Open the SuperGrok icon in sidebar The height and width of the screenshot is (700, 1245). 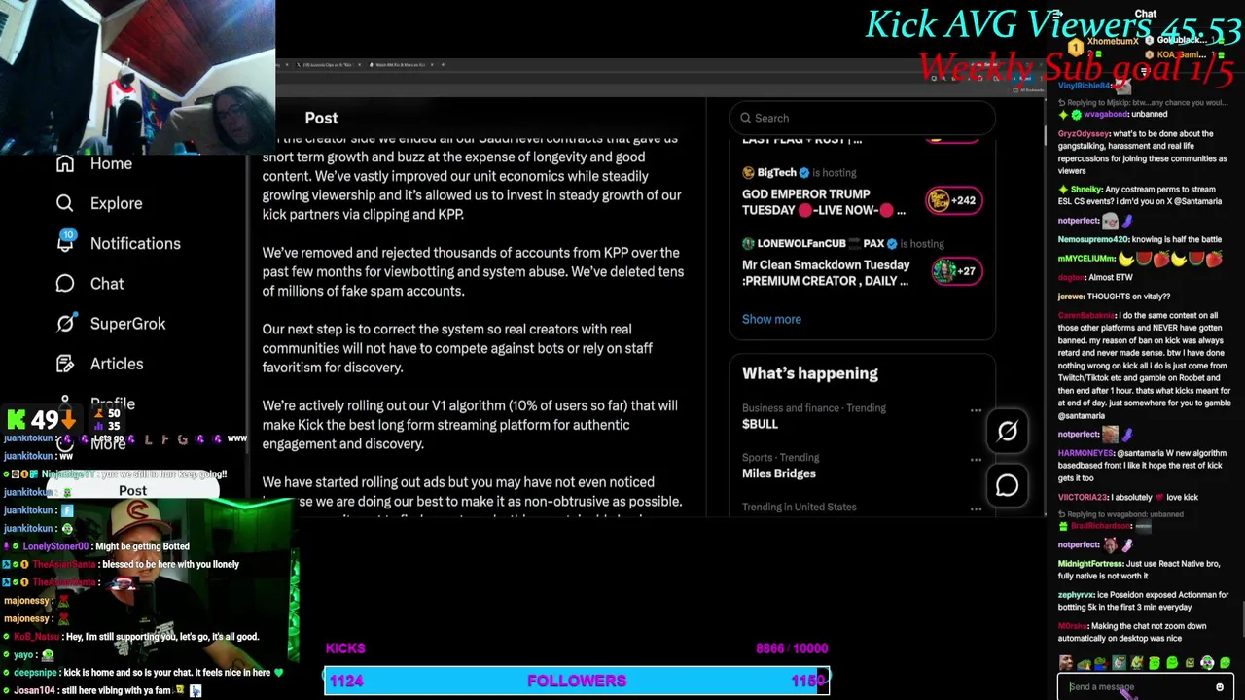point(65,323)
